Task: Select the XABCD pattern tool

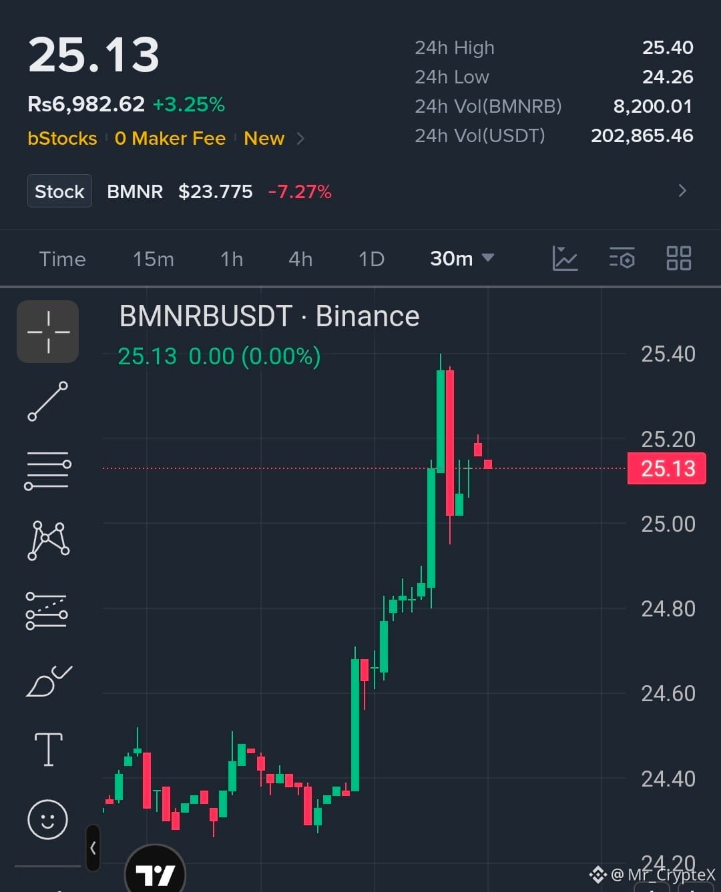Action: [x=48, y=540]
